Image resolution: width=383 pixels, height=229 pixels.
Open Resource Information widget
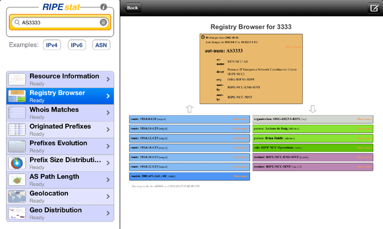click(x=60, y=79)
